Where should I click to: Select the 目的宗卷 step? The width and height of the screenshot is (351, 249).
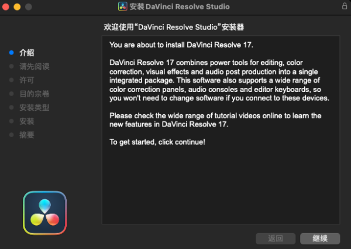click(34, 94)
